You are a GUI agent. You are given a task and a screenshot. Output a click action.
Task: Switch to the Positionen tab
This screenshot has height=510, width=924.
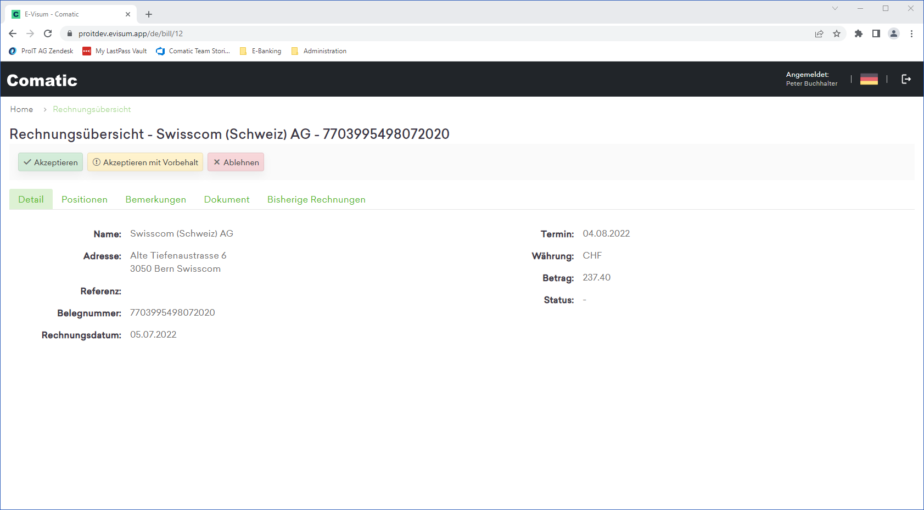pyautogui.click(x=85, y=199)
